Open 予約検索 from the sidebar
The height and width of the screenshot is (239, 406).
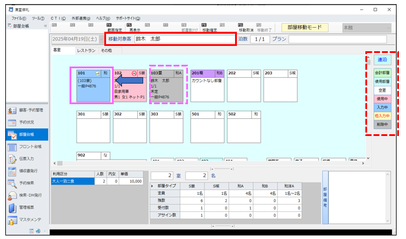[x=25, y=183]
